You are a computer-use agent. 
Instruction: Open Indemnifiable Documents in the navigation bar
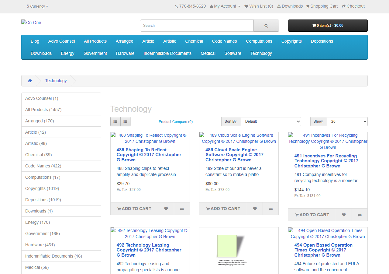[167, 53]
